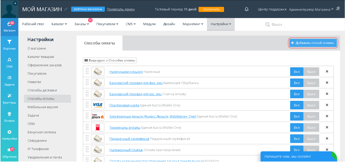Image resolution: width=345 pixels, height=162 pixels.
Task: Open the Модули menu item
Action: tap(149, 24)
